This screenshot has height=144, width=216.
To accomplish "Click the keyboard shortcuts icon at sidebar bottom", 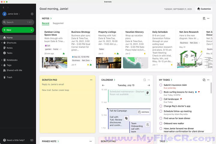I will pyautogui.click(x=32, y=140).
